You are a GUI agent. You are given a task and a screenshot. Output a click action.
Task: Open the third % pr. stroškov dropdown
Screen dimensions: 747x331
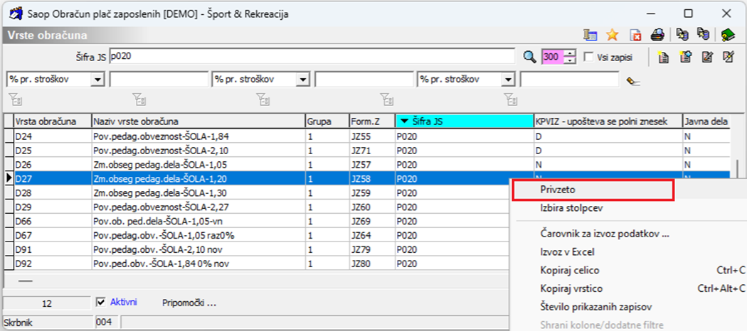[509, 80]
